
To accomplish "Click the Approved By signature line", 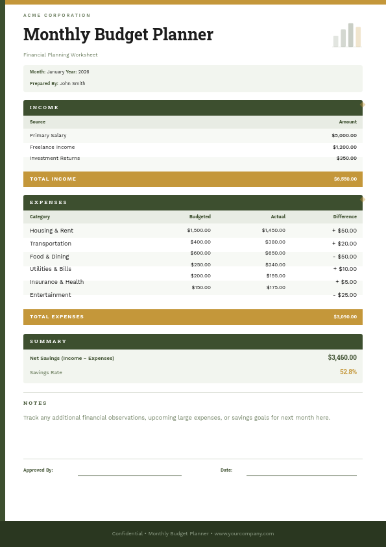I will 130,475.
